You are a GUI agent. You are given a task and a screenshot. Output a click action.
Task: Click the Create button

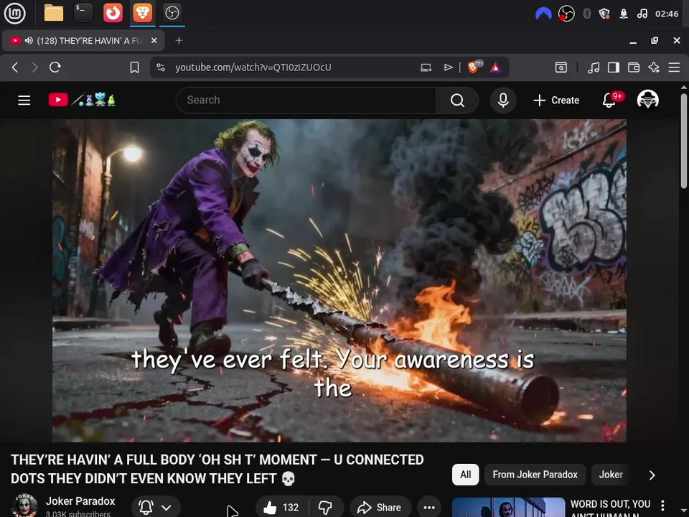[x=556, y=101]
